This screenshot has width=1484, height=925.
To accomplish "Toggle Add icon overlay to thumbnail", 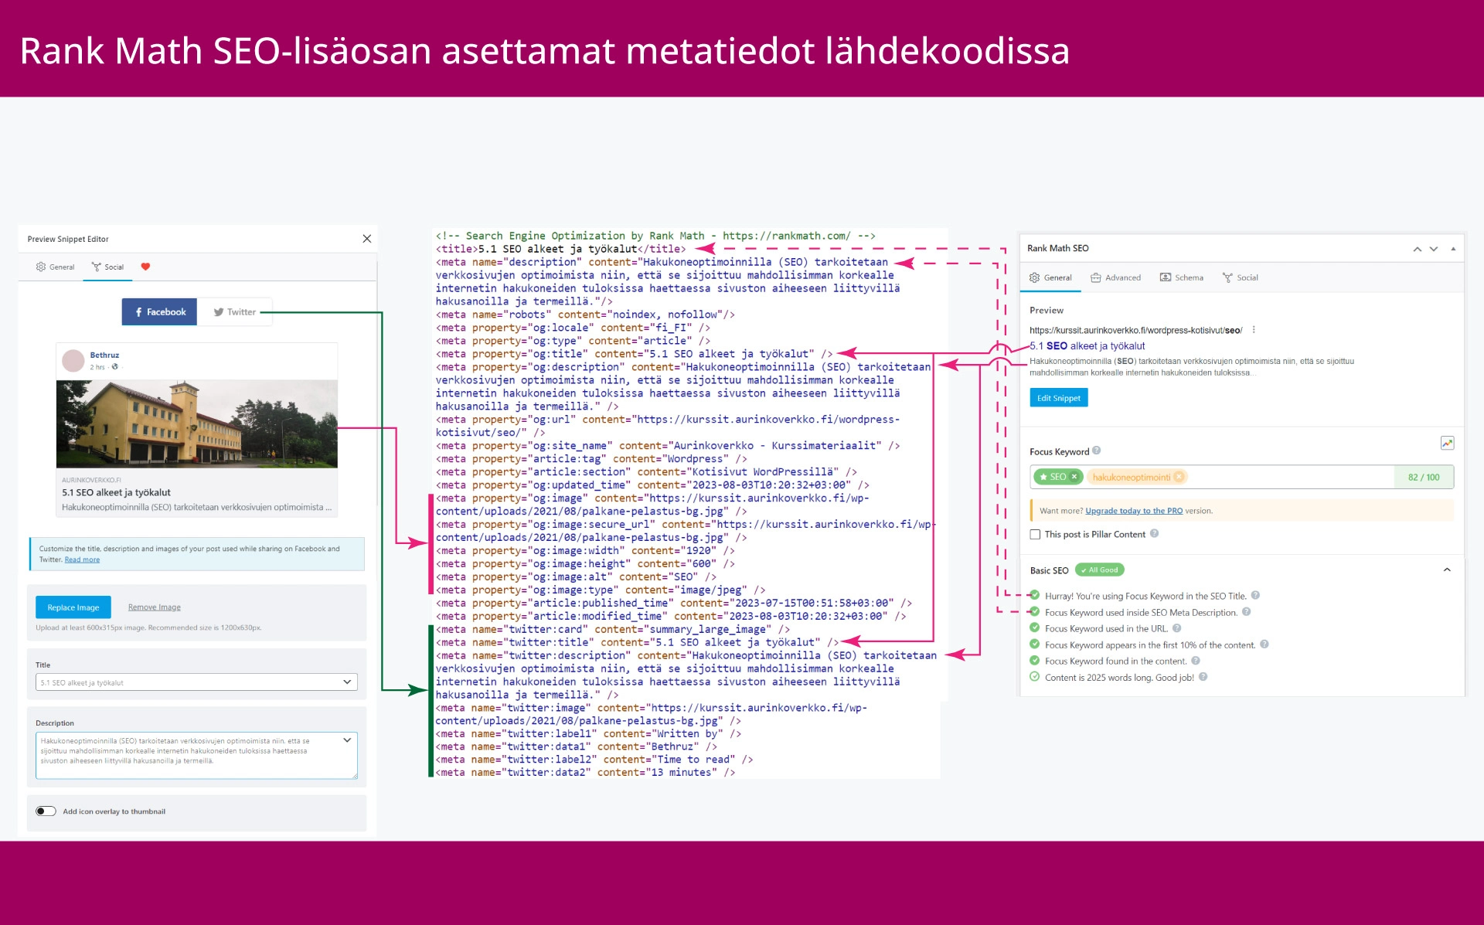I will [x=46, y=811].
